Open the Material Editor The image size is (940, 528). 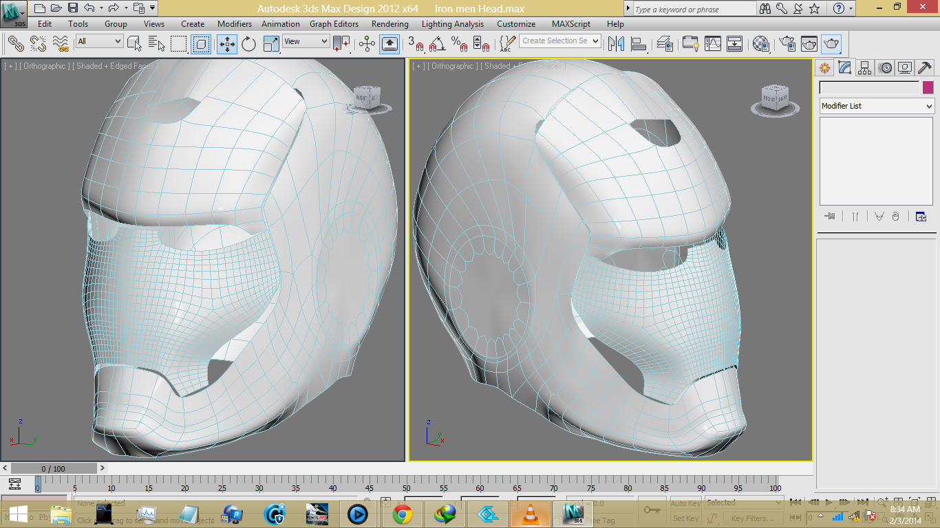pyautogui.click(x=760, y=44)
